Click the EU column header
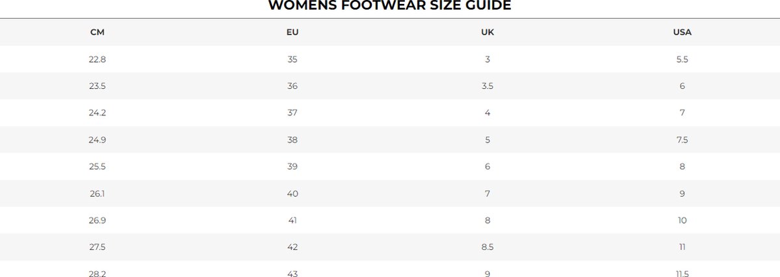The image size is (780, 277). (292, 32)
